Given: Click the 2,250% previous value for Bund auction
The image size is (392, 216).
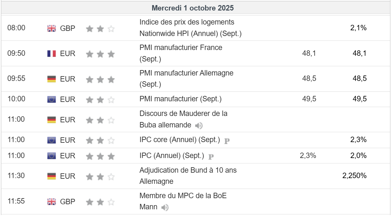Looking at the screenshot, I should (354, 176).
